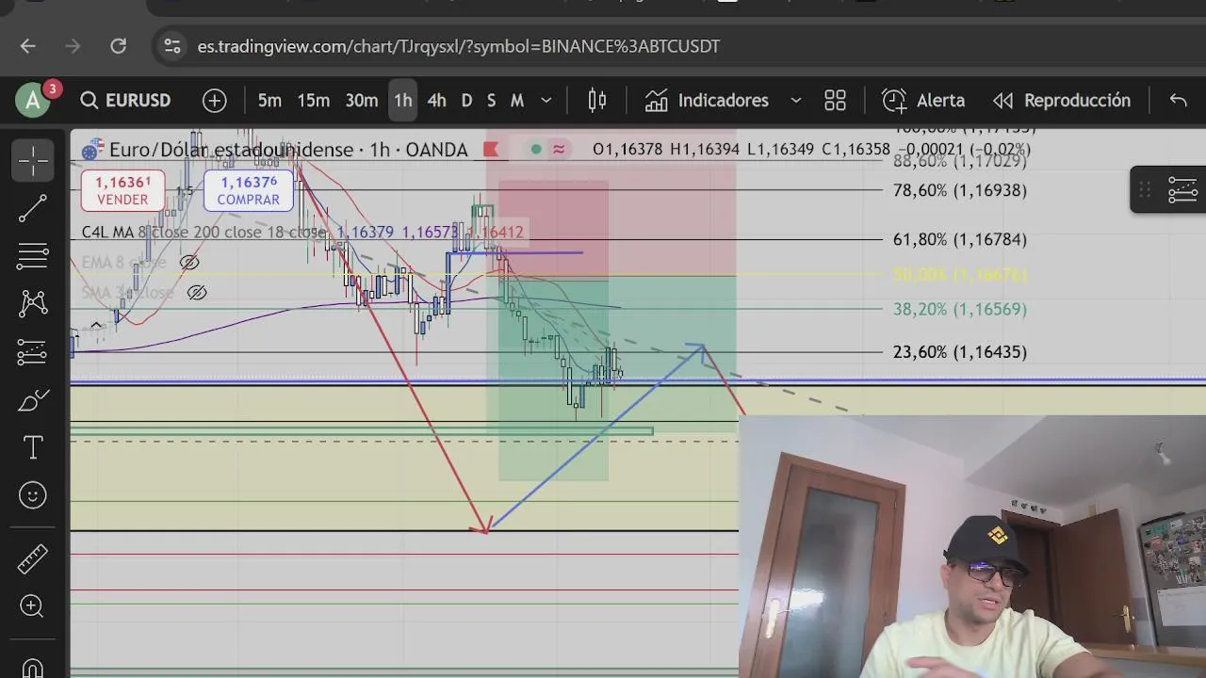Click the red flag icon beside OANDA

491,150
